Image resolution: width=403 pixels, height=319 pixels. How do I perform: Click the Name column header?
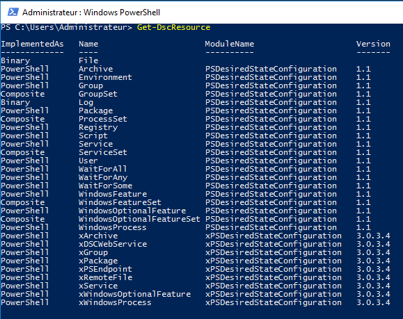tap(88, 44)
